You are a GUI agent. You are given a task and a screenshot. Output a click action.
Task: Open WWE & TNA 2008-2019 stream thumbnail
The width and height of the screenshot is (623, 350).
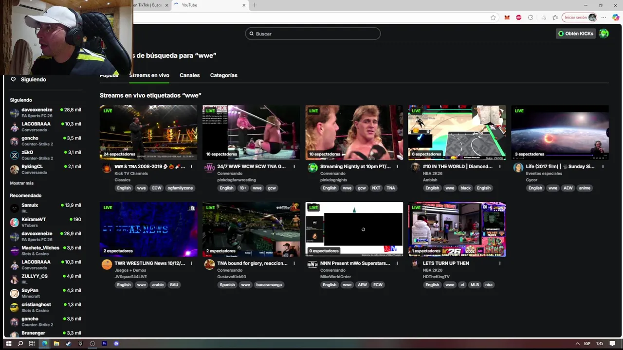tap(148, 133)
